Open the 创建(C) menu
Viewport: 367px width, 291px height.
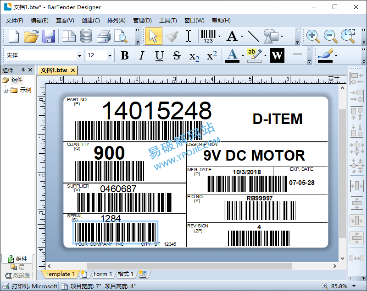pos(90,21)
